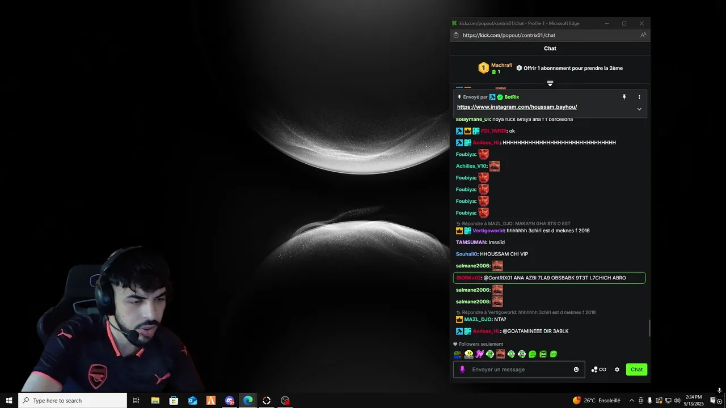Insert the last green blob quick emote
The width and height of the screenshot is (726, 408).
[554, 354]
